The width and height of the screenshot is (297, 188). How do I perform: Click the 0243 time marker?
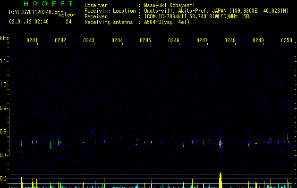click(x=89, y=40)
